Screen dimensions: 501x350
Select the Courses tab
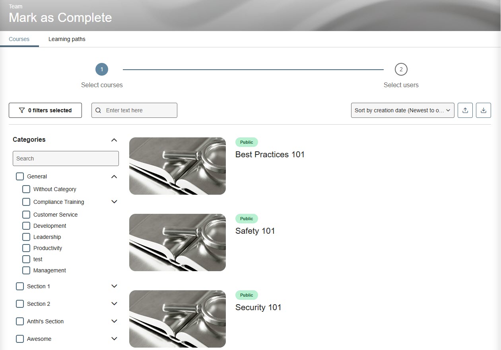(x=19, y=39)
